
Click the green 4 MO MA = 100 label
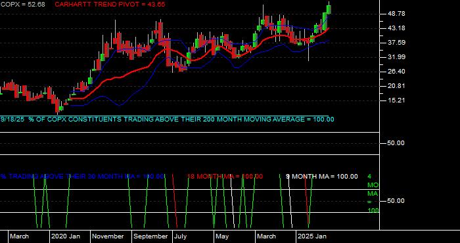373,194
